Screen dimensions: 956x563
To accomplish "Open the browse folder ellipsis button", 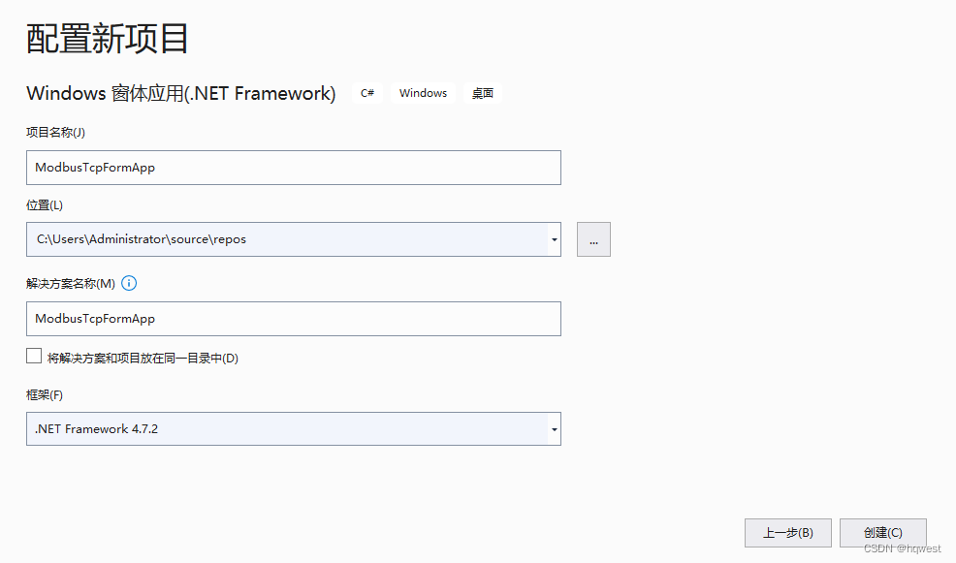I will tap(593, 239).
